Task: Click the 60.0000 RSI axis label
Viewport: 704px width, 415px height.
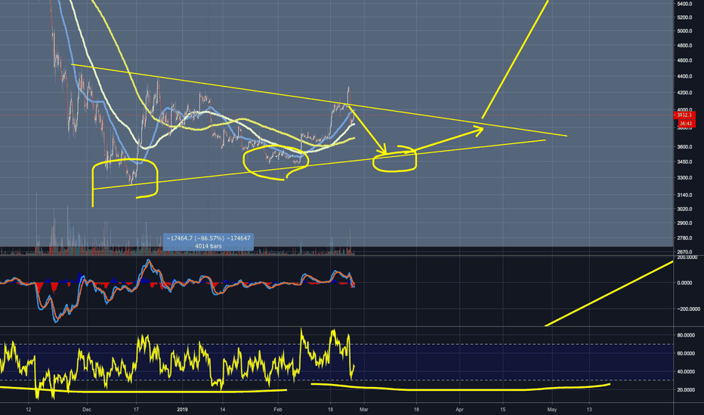Action: point(686,354)
